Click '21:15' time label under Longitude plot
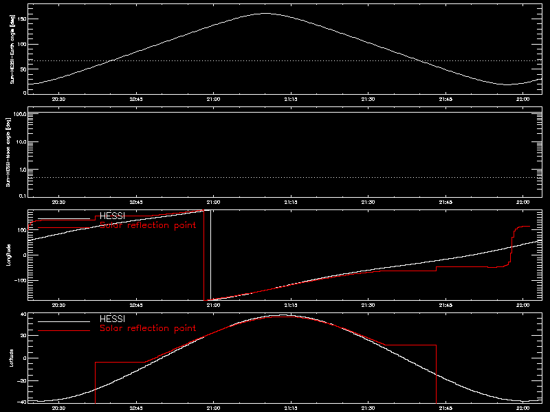550x412 pixels. (291, 306)
